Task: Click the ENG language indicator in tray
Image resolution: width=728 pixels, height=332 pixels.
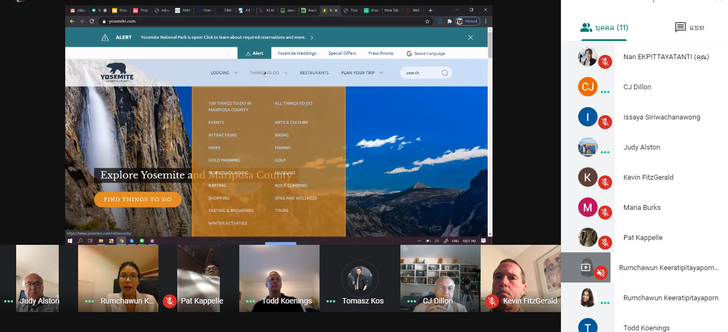Action: [455, 241]
